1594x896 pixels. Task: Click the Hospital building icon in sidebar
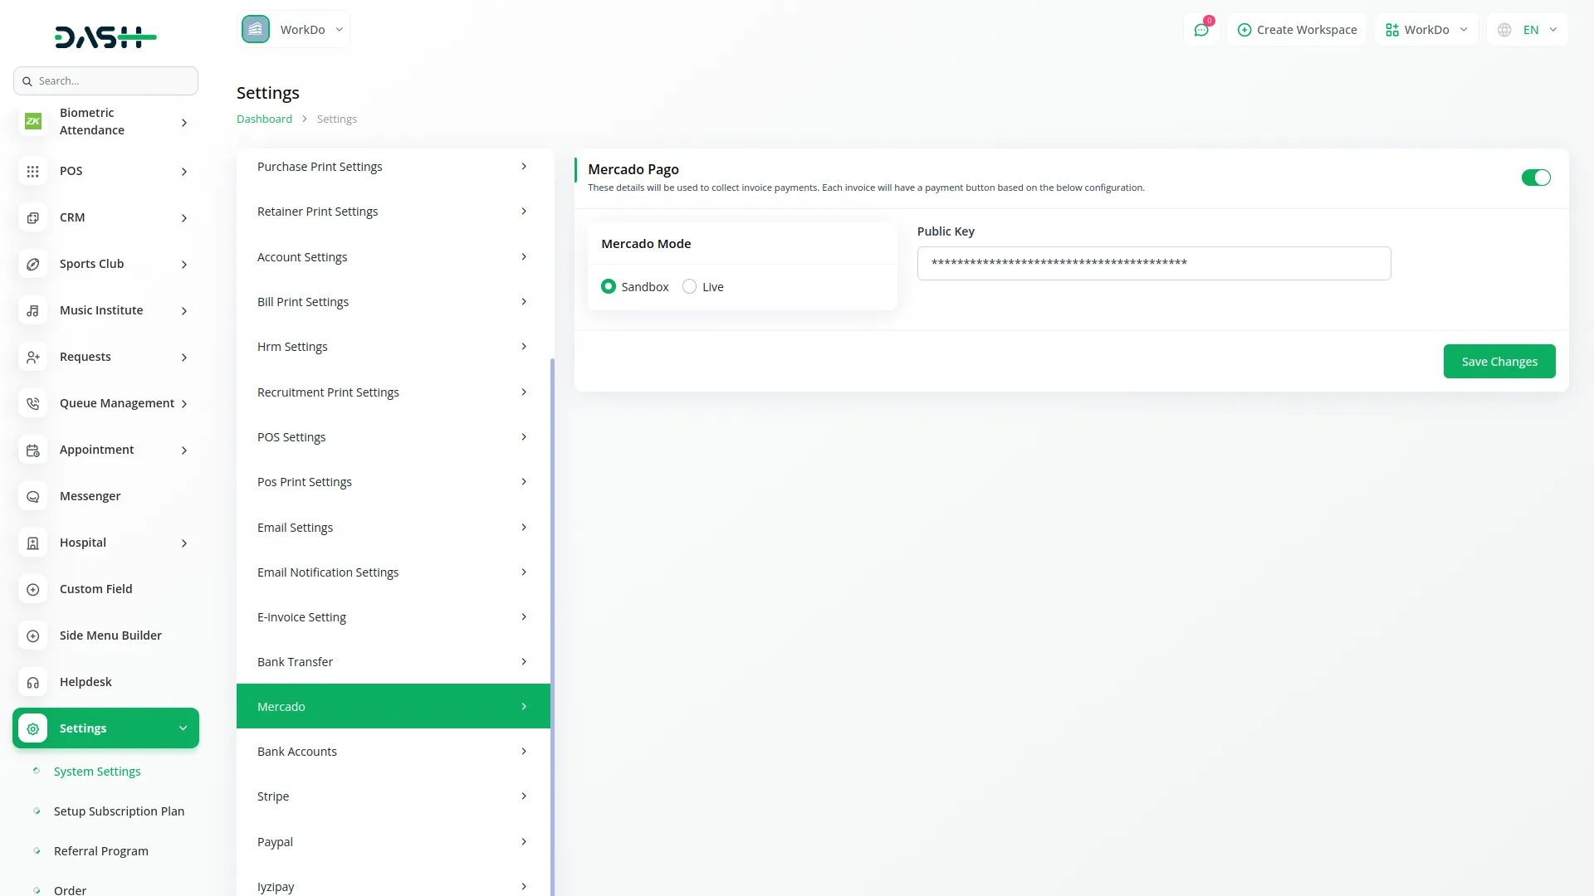click(32, 543)
